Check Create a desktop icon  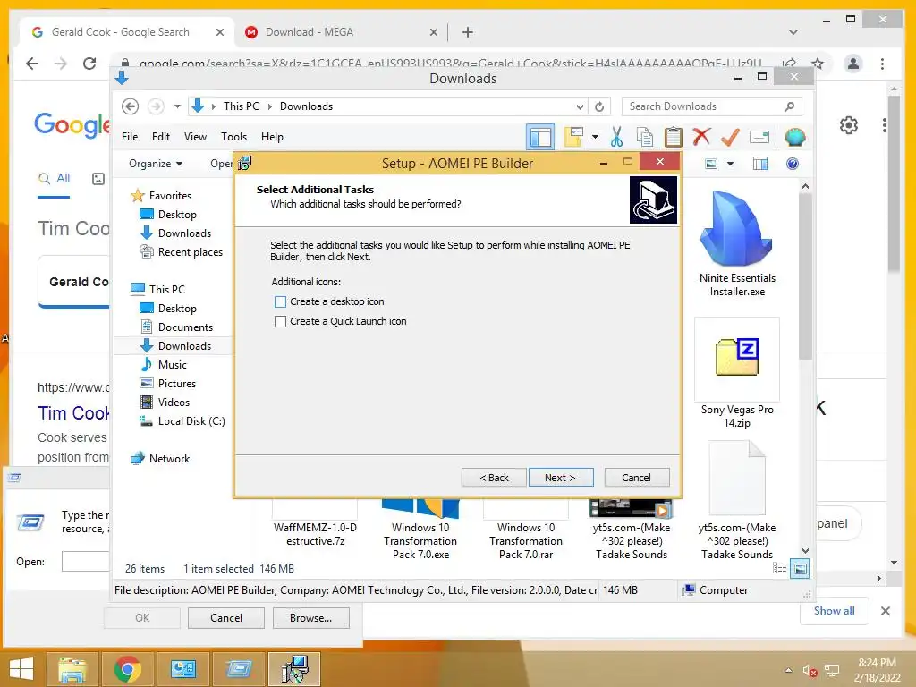click(280, 301)
